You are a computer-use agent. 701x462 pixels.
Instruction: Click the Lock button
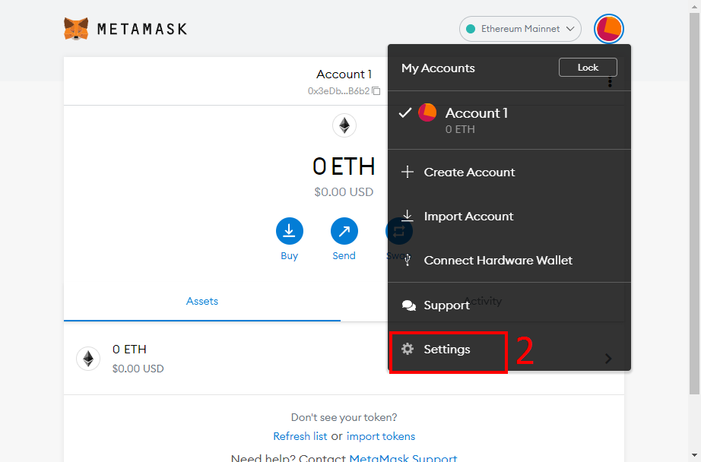click(588, 68)
